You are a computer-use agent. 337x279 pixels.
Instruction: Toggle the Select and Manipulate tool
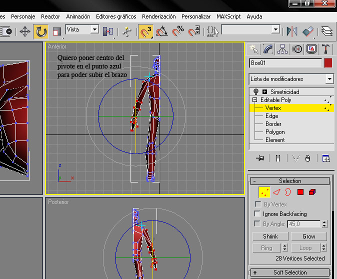(127, 31)
